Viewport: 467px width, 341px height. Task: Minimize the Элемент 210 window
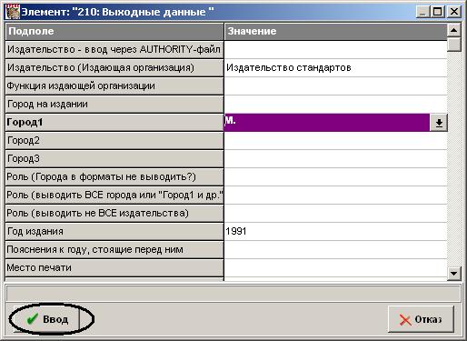[423, 12]
